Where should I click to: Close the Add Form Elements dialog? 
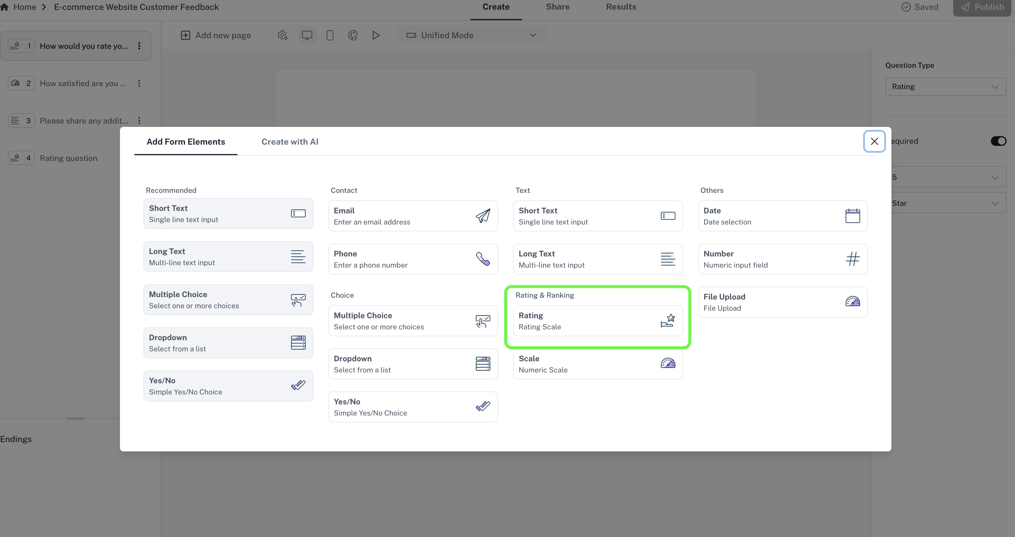pyautogui.click(x=874, y=141)
